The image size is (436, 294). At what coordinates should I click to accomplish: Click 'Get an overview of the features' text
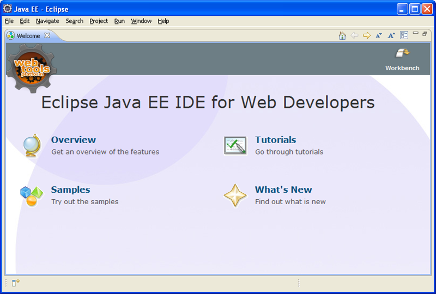click(105, 152)
